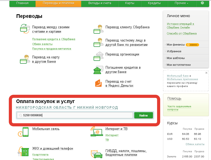Expand the Мои финансы menu section
The height and width of the screenshot is (160, 211).
pyautogui.click(x=175, y=45)
